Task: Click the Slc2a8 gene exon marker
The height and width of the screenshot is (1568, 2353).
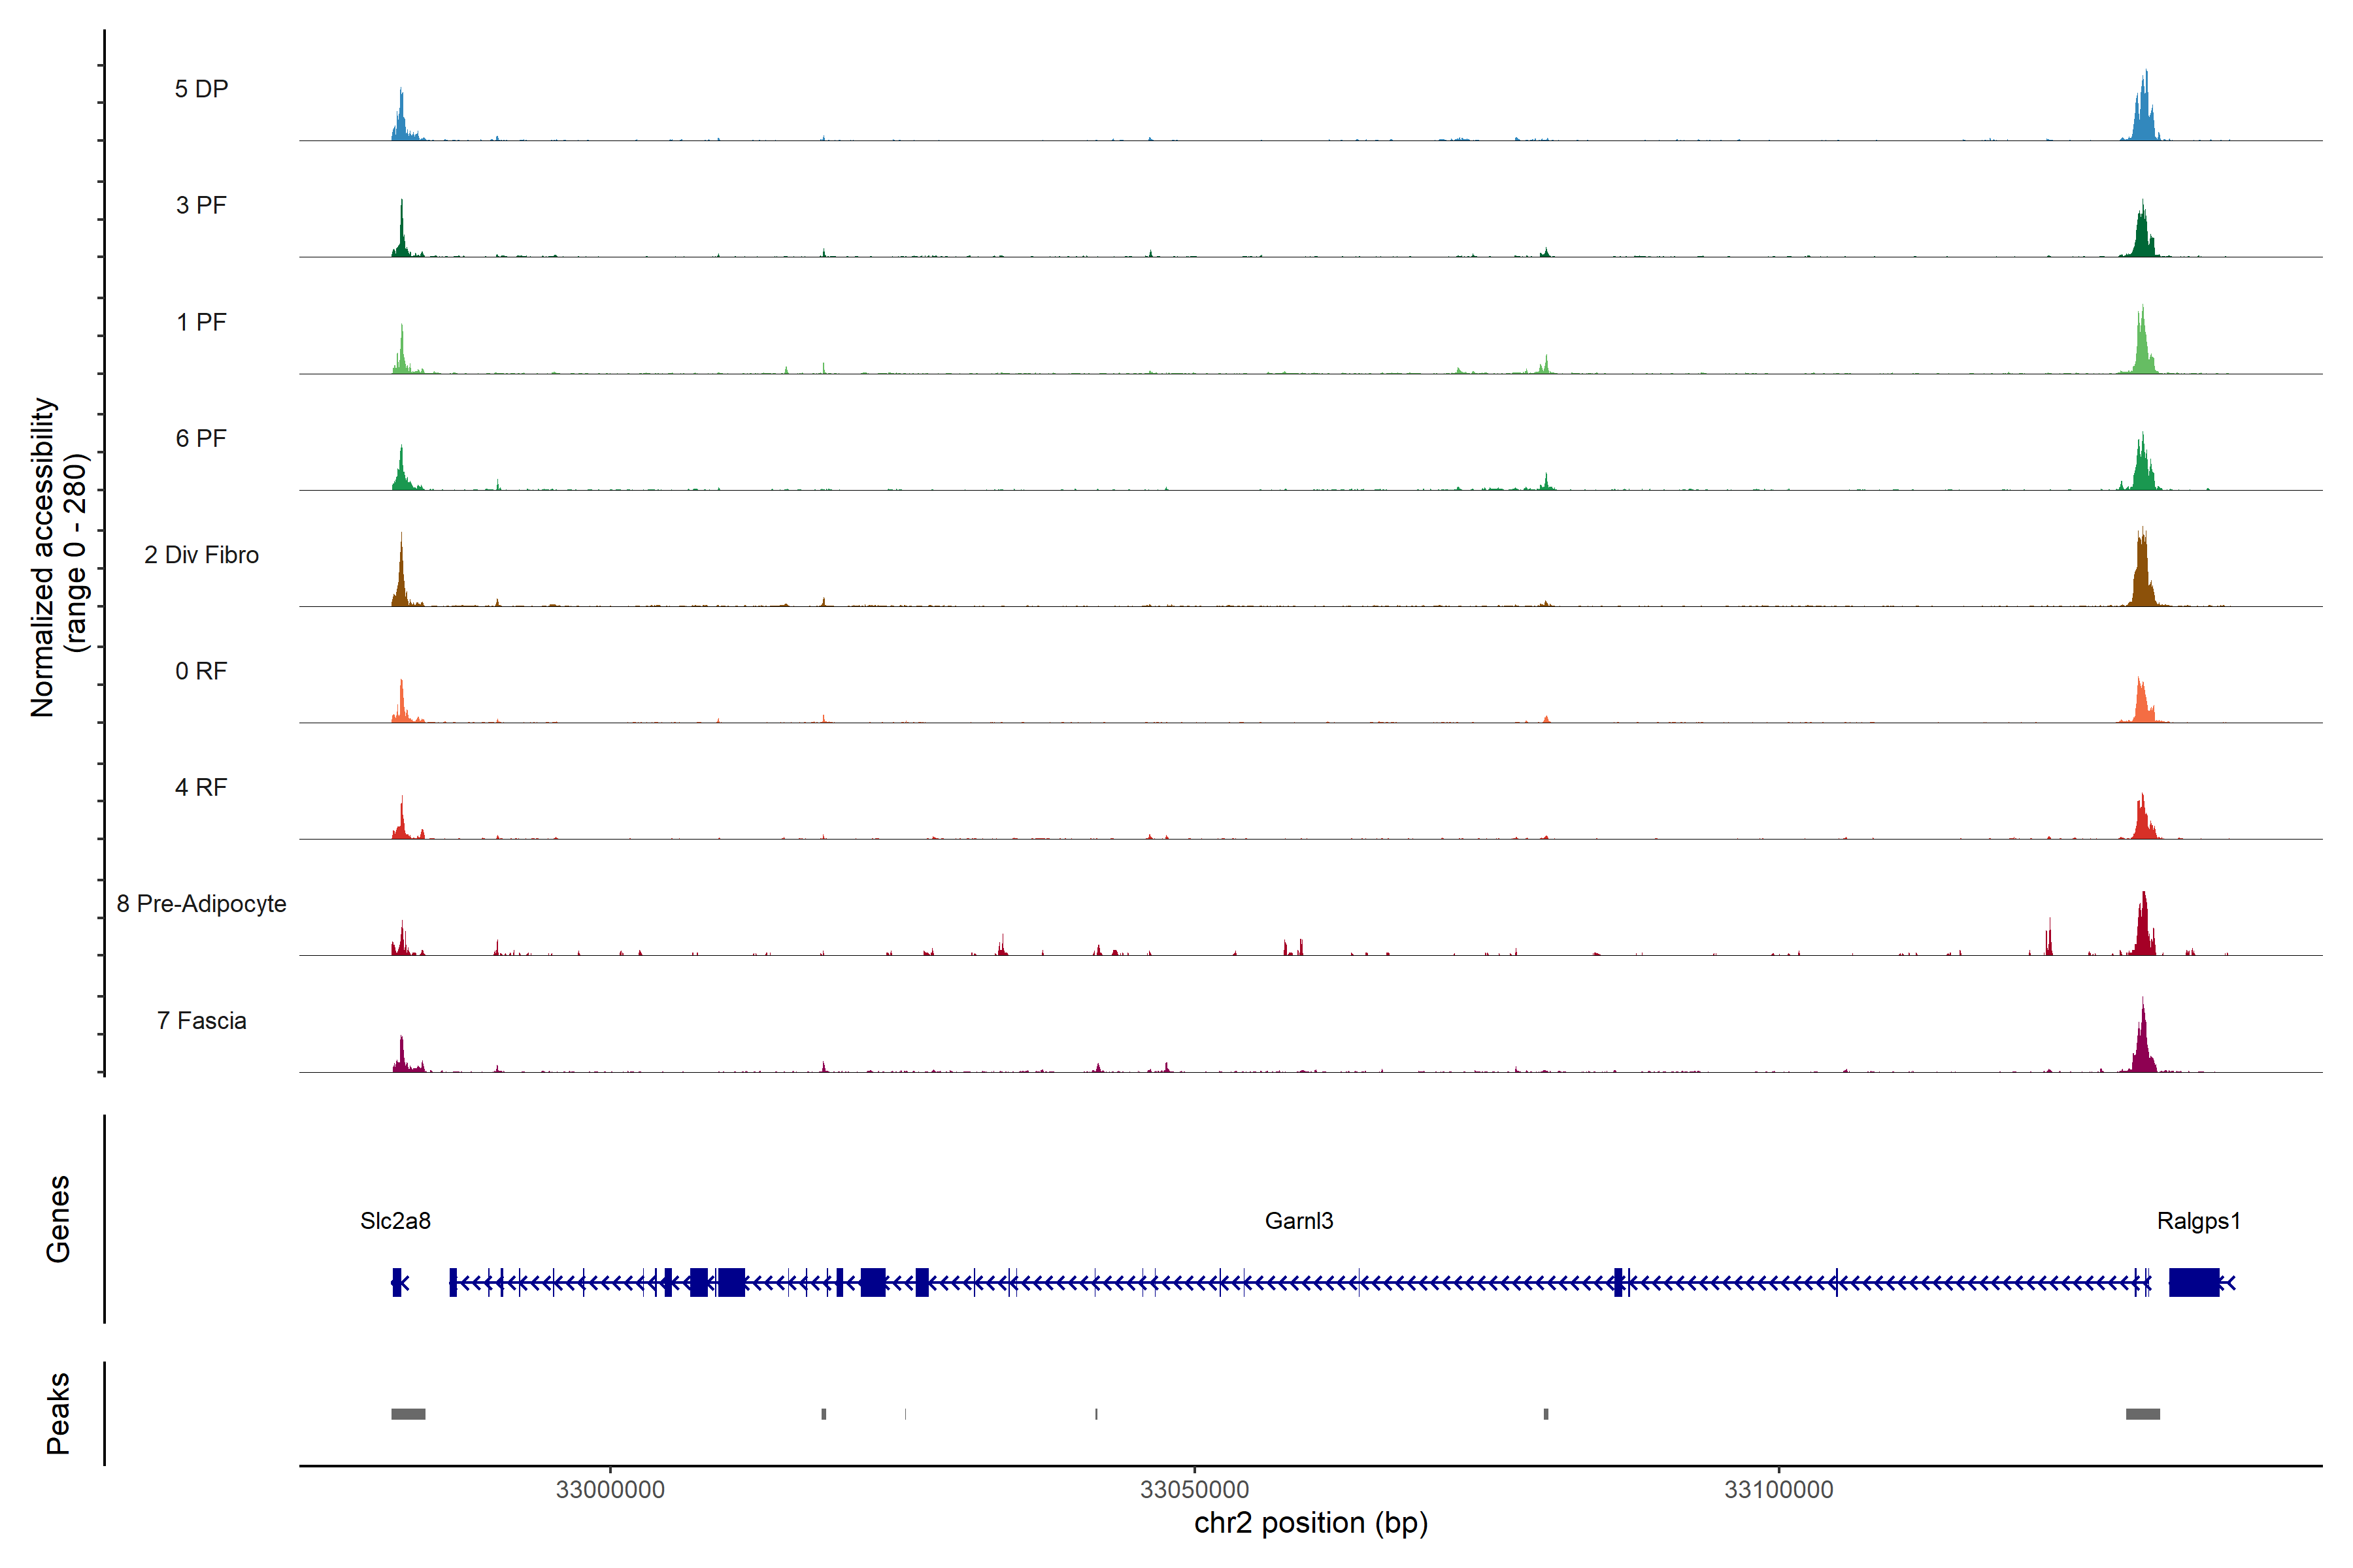Action: (397, 1282)
